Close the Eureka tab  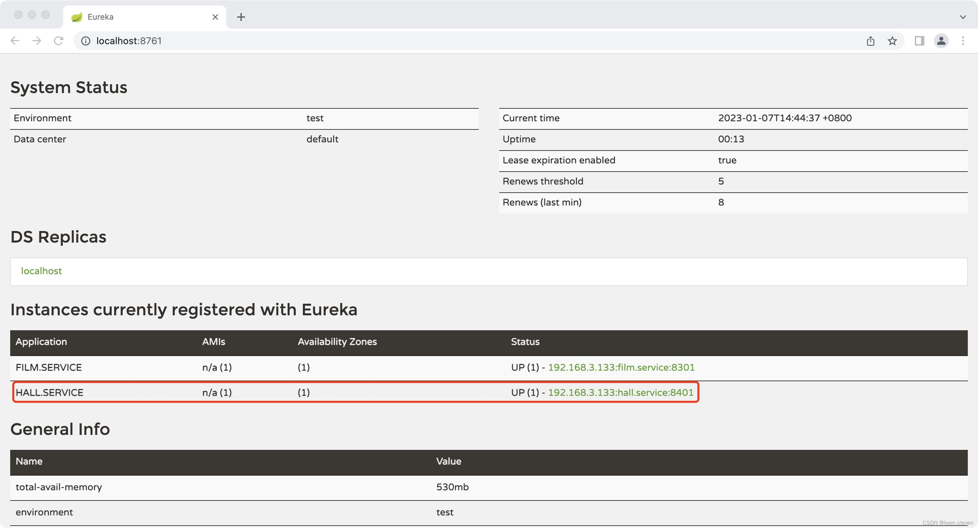215,17
